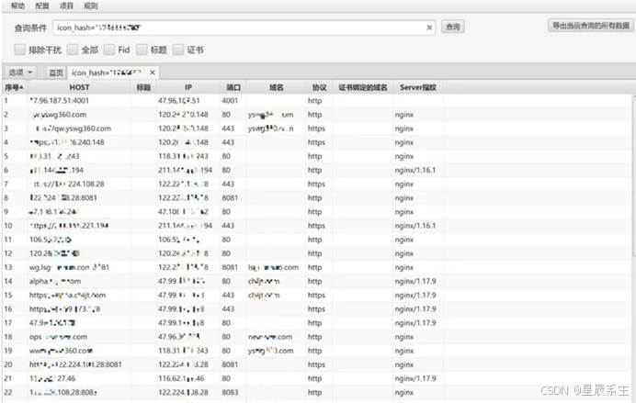Screen dimensions: 636x403
Task: Sort by the 序号 column header
Action: click(14, 87)
